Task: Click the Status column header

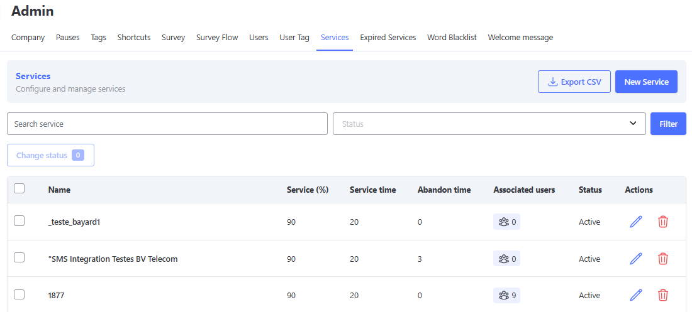Action: coord(590,190)
